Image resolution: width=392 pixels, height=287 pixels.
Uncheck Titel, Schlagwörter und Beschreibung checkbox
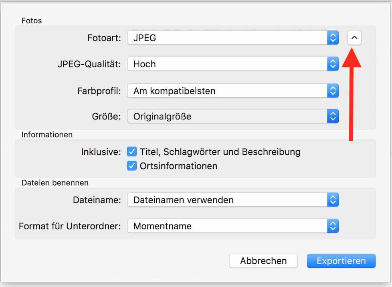pyautogui.click(x=132, y=152)
